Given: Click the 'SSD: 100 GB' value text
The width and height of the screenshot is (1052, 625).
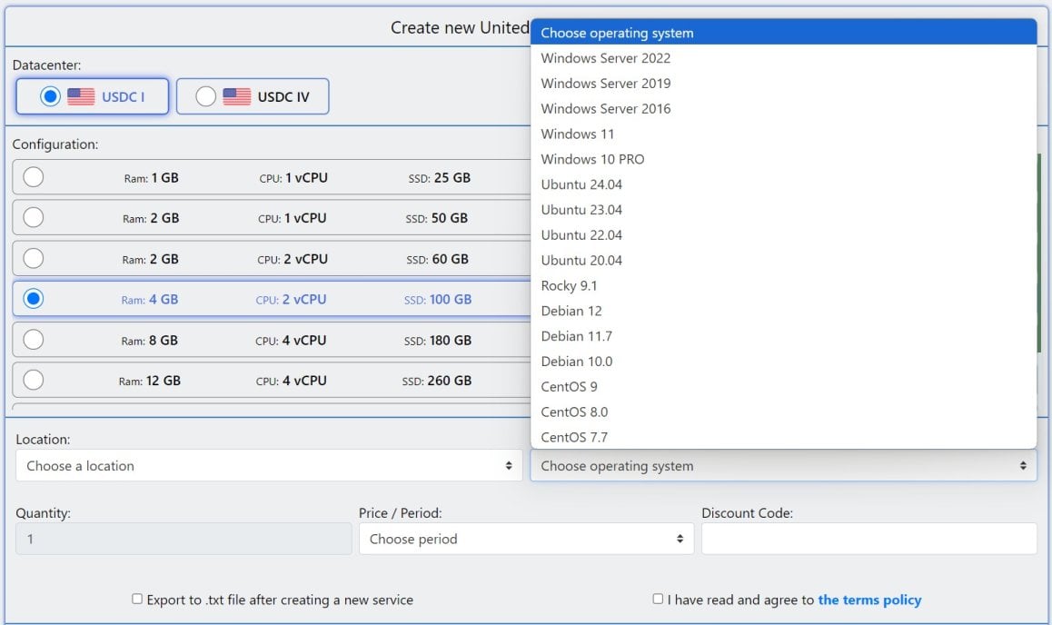Looking at the screenshot, I should pyautogui.click(x=438, y=300).
